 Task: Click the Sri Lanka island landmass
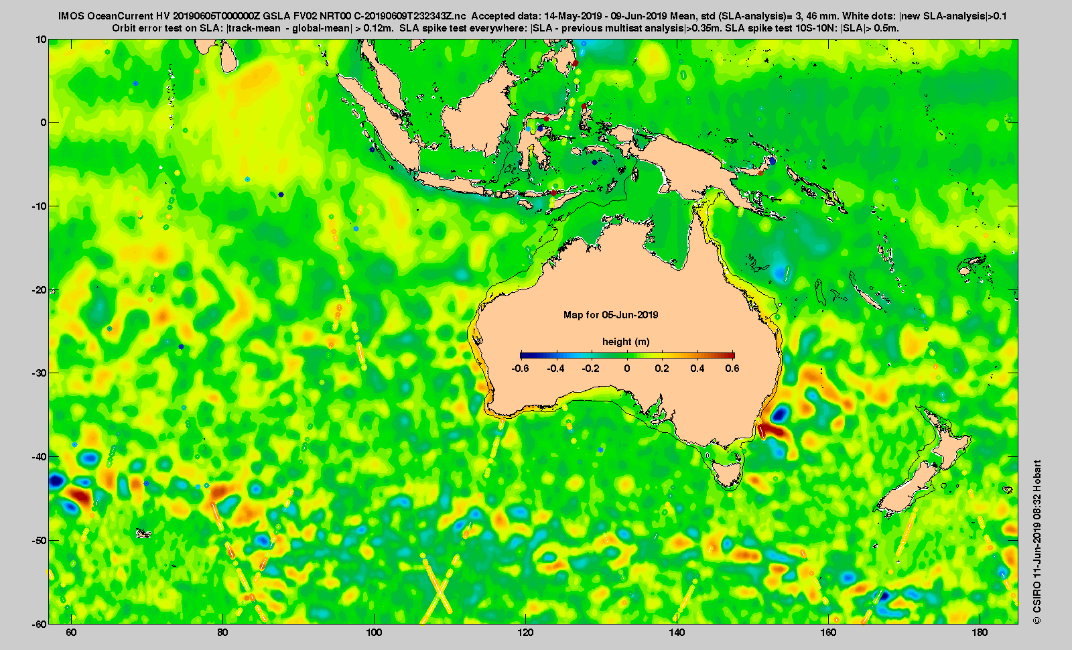click(228, 58)
